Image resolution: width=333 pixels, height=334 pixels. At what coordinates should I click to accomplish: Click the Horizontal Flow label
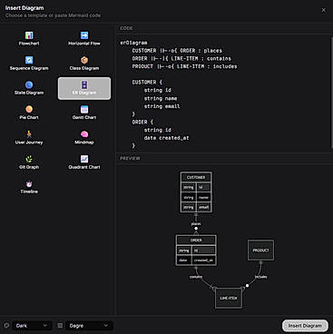click(84, 44)
